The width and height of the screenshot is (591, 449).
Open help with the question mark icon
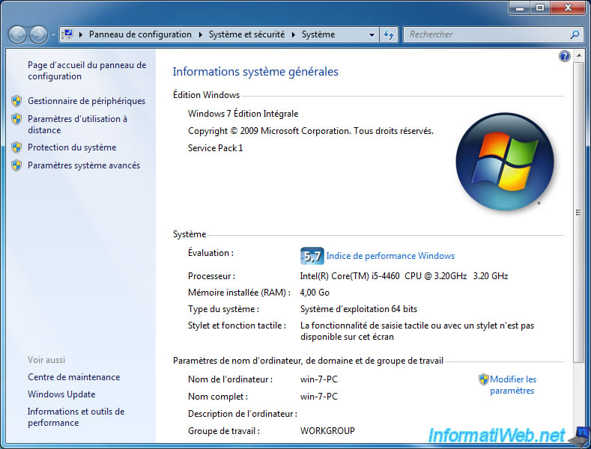coord(564,56)
